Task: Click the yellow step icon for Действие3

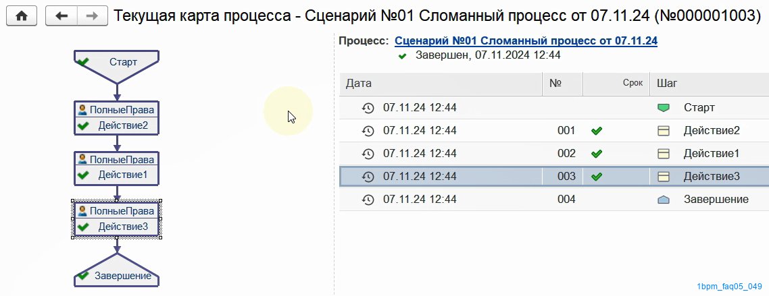Action: coord(663,177)
